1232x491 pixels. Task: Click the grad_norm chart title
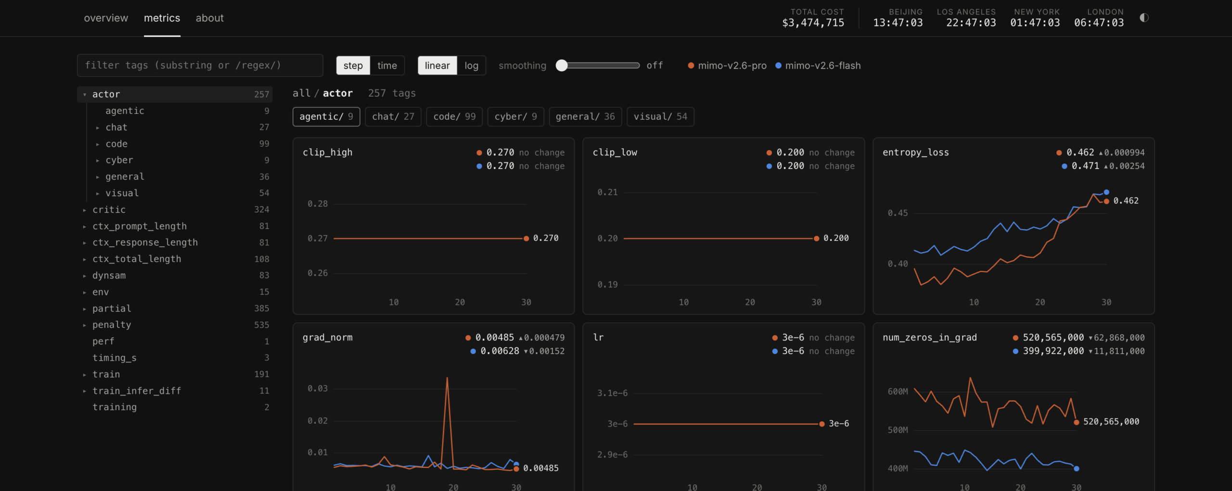327,338
